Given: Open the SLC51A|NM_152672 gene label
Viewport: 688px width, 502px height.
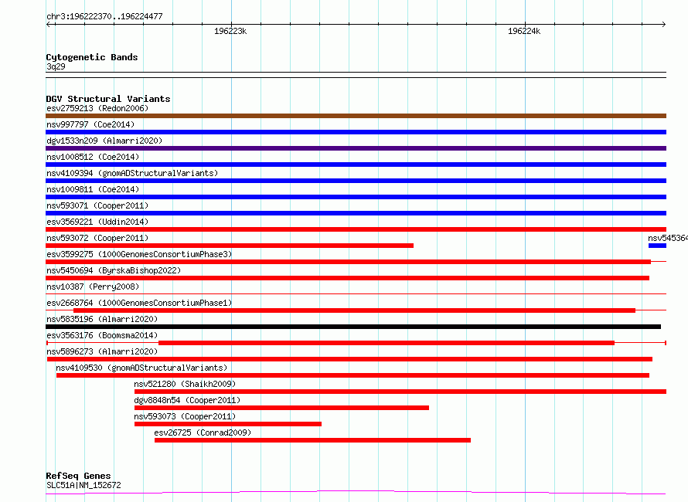Looking at the screenshot, I should [83, 485].
